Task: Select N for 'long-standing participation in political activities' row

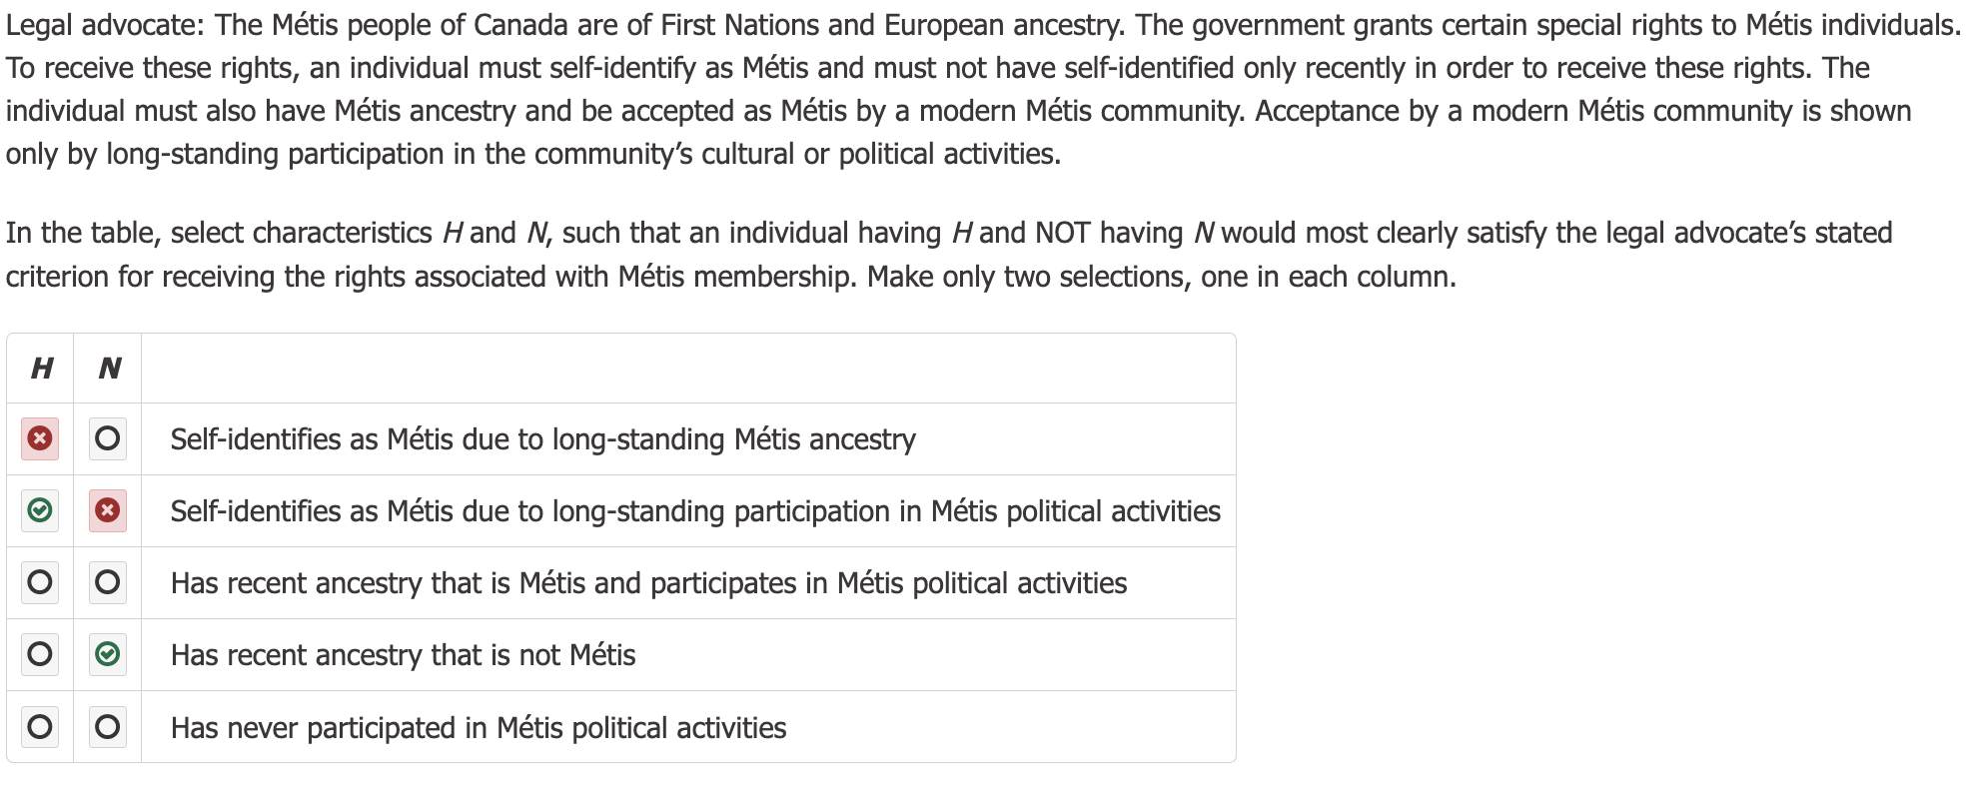Action: pos(108,510)
